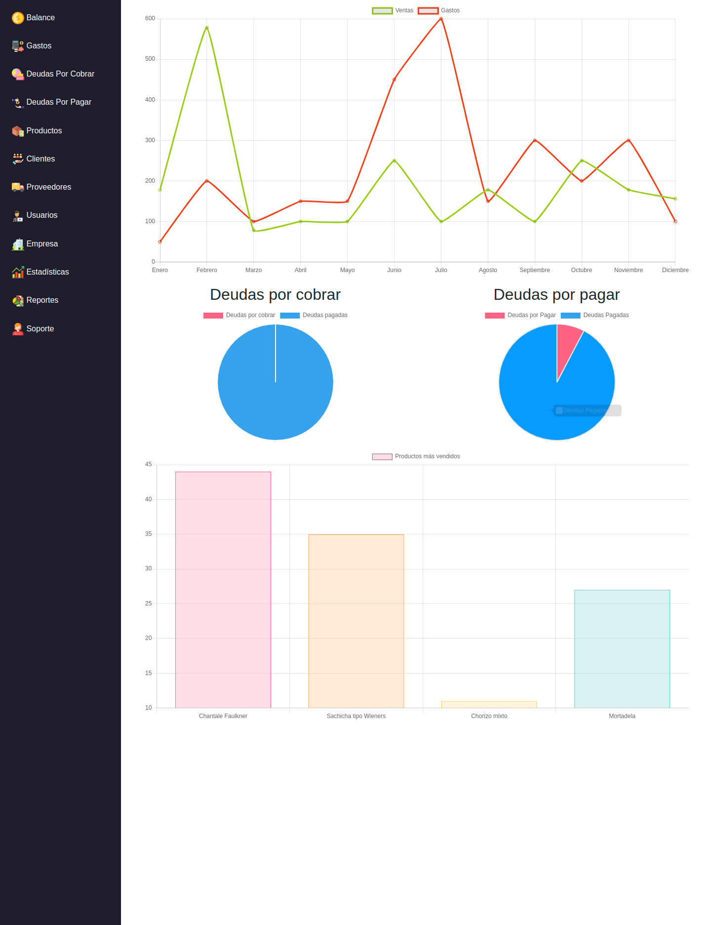Click the 'Deudas por cobrar' heading
711x925 pixels.
[x=276, y=295]
